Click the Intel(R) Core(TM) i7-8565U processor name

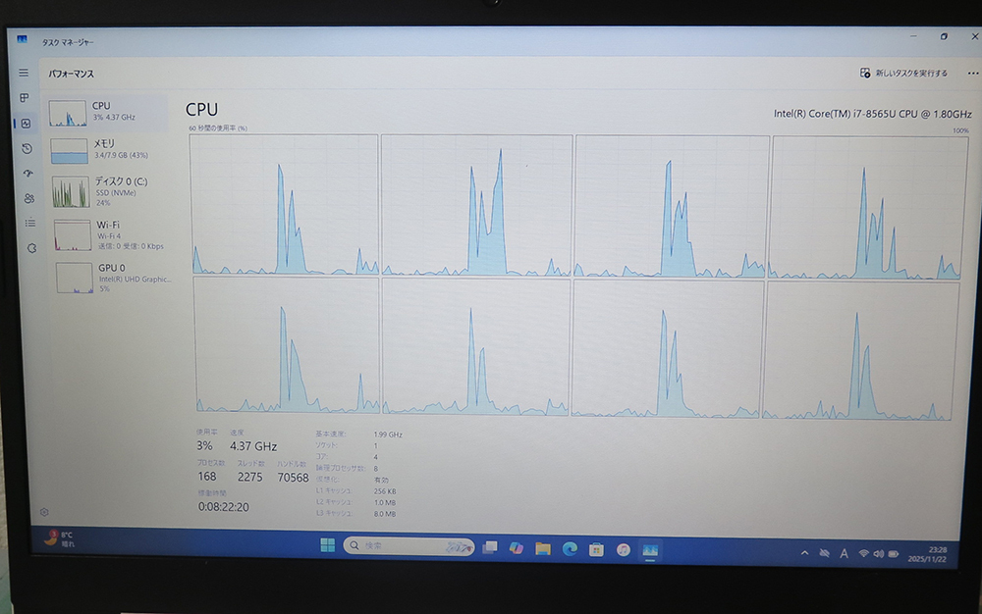872,114
